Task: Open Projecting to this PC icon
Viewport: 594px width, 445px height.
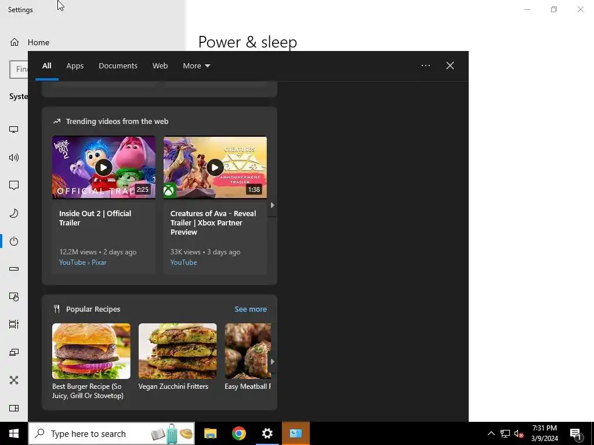Action: [14, 352]
